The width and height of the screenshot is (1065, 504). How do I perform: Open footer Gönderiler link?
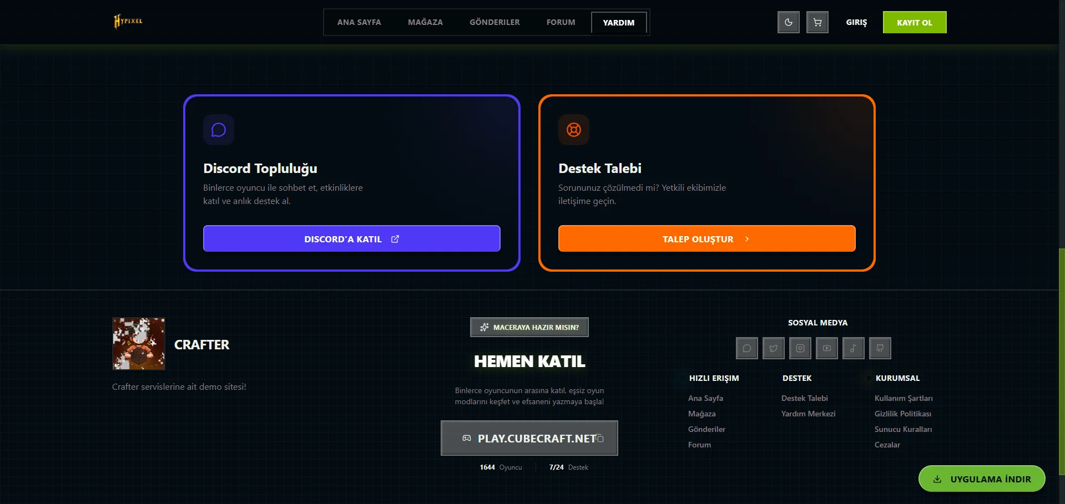(x=706, y=429)
